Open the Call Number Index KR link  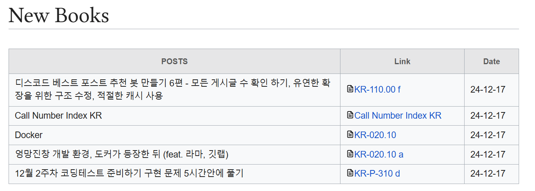398,116
